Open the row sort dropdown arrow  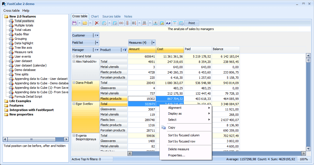(139, 23)
